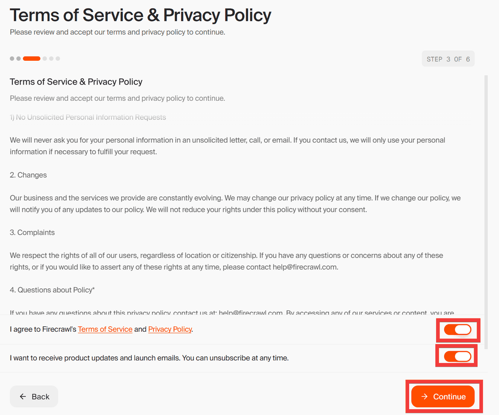Screen dimensions: 499x415
Task: Open the Privacy Policy link
Action: (170, 329)
